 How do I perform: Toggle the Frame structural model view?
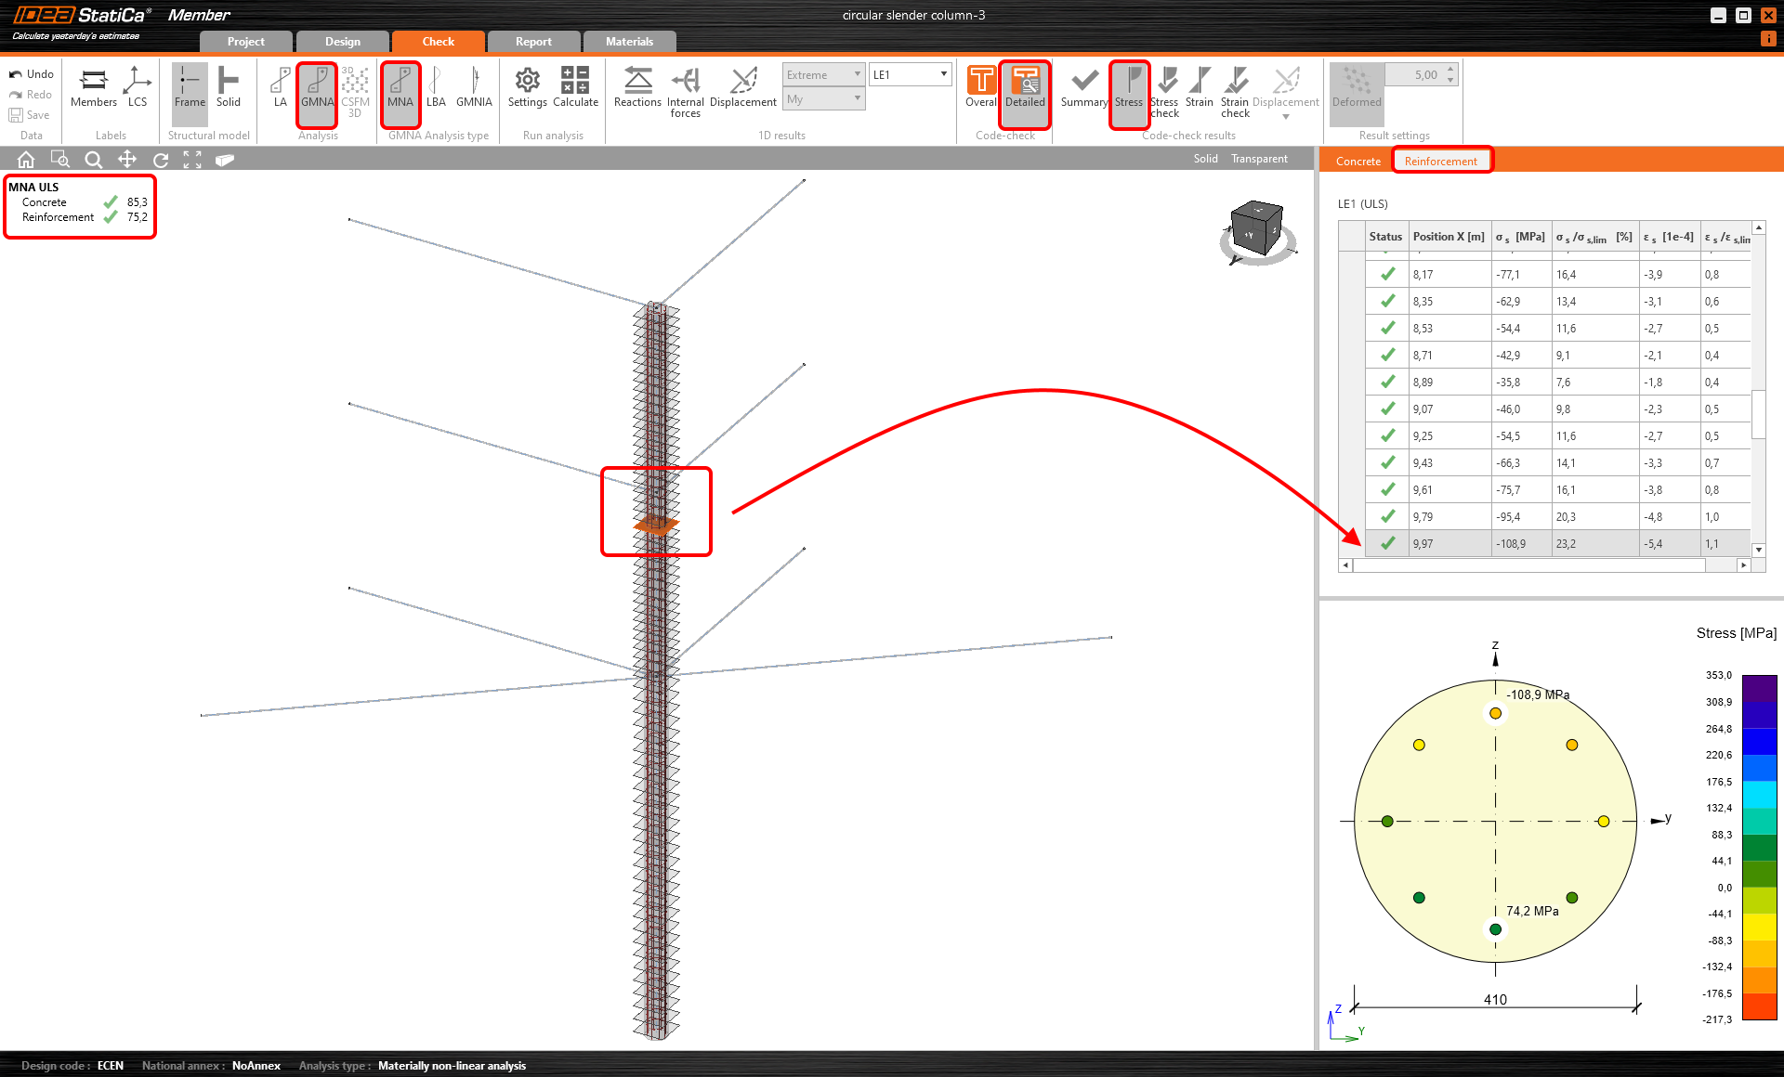pyautogui.click(x=190, y=86)
